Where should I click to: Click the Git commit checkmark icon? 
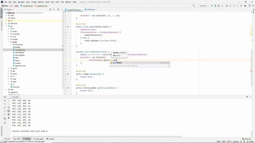coord(234,6)
